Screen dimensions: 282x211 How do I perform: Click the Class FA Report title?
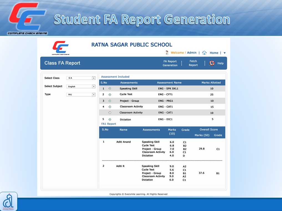tap(62, 63)
